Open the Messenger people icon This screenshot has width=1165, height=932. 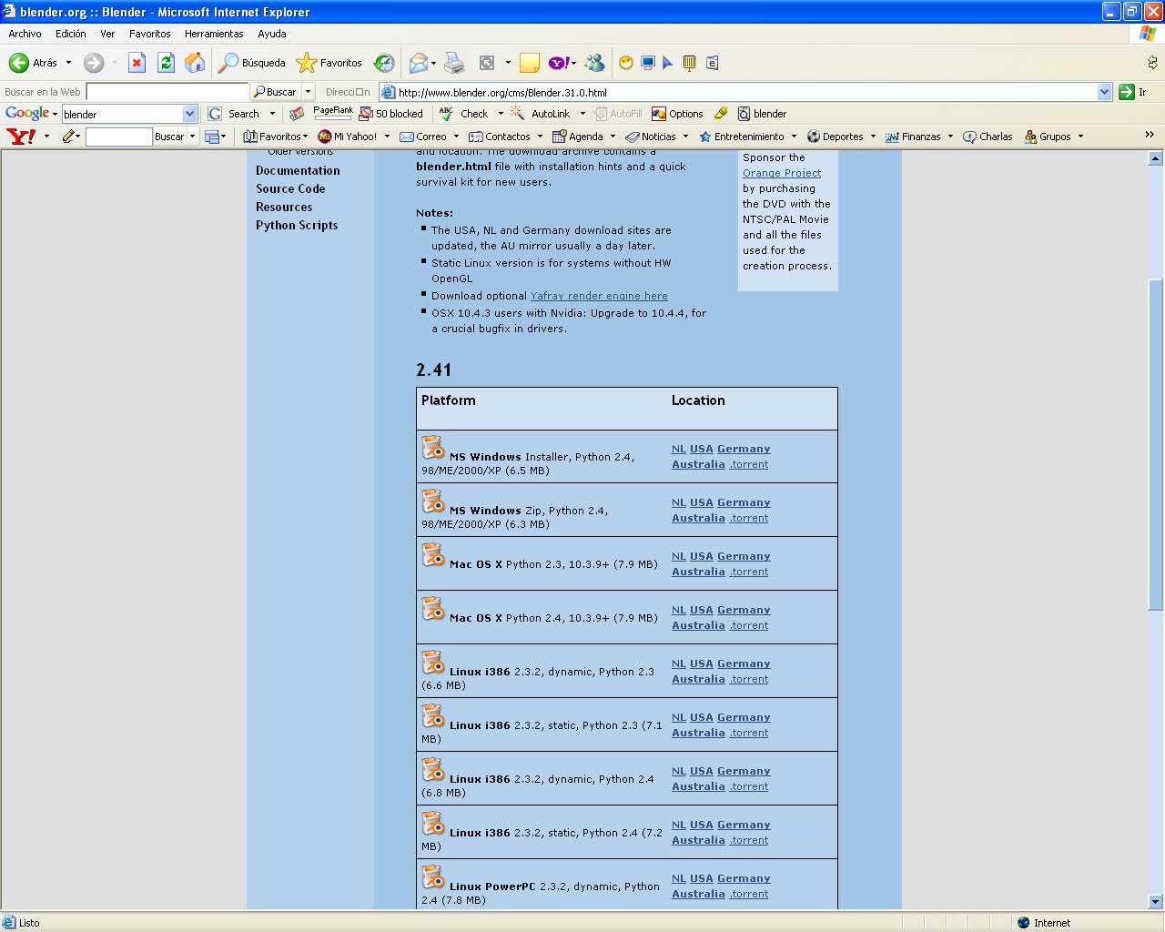(x=594, y=63)
